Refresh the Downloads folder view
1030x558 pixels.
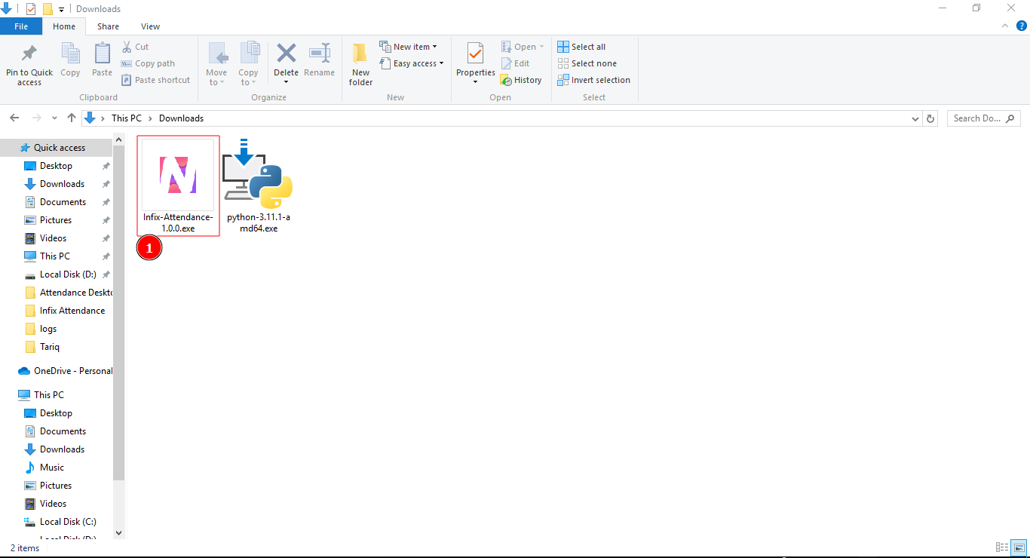point(930,118)
